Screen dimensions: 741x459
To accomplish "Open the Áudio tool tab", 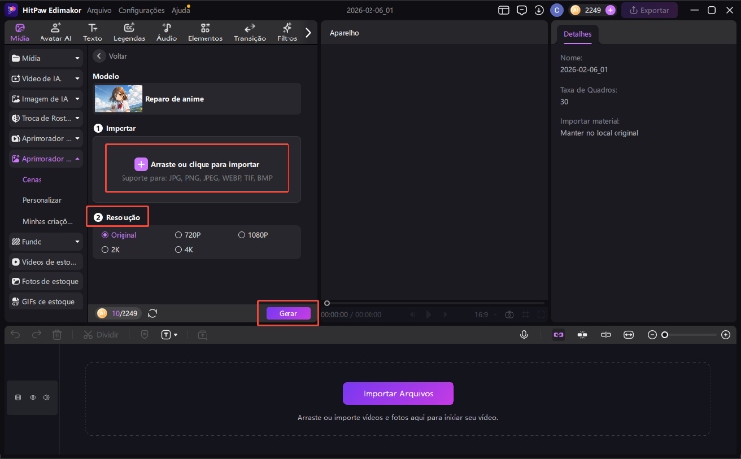I will pyautogui.click(x=166, y=32).
